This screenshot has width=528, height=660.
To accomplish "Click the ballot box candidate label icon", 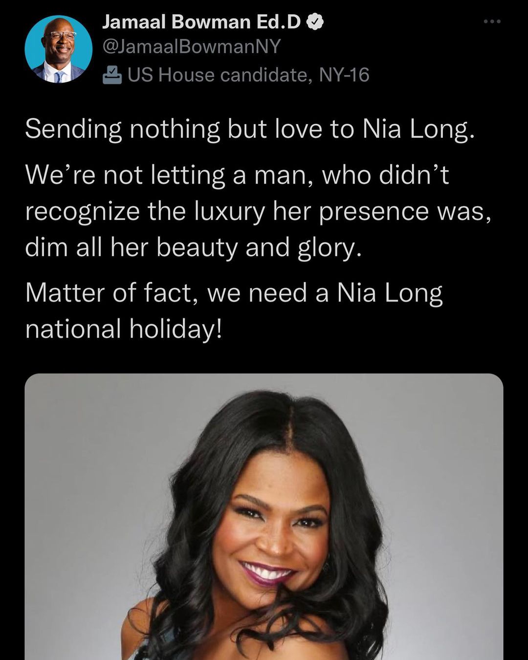I will pyautogui.click(x=112, y=75).
